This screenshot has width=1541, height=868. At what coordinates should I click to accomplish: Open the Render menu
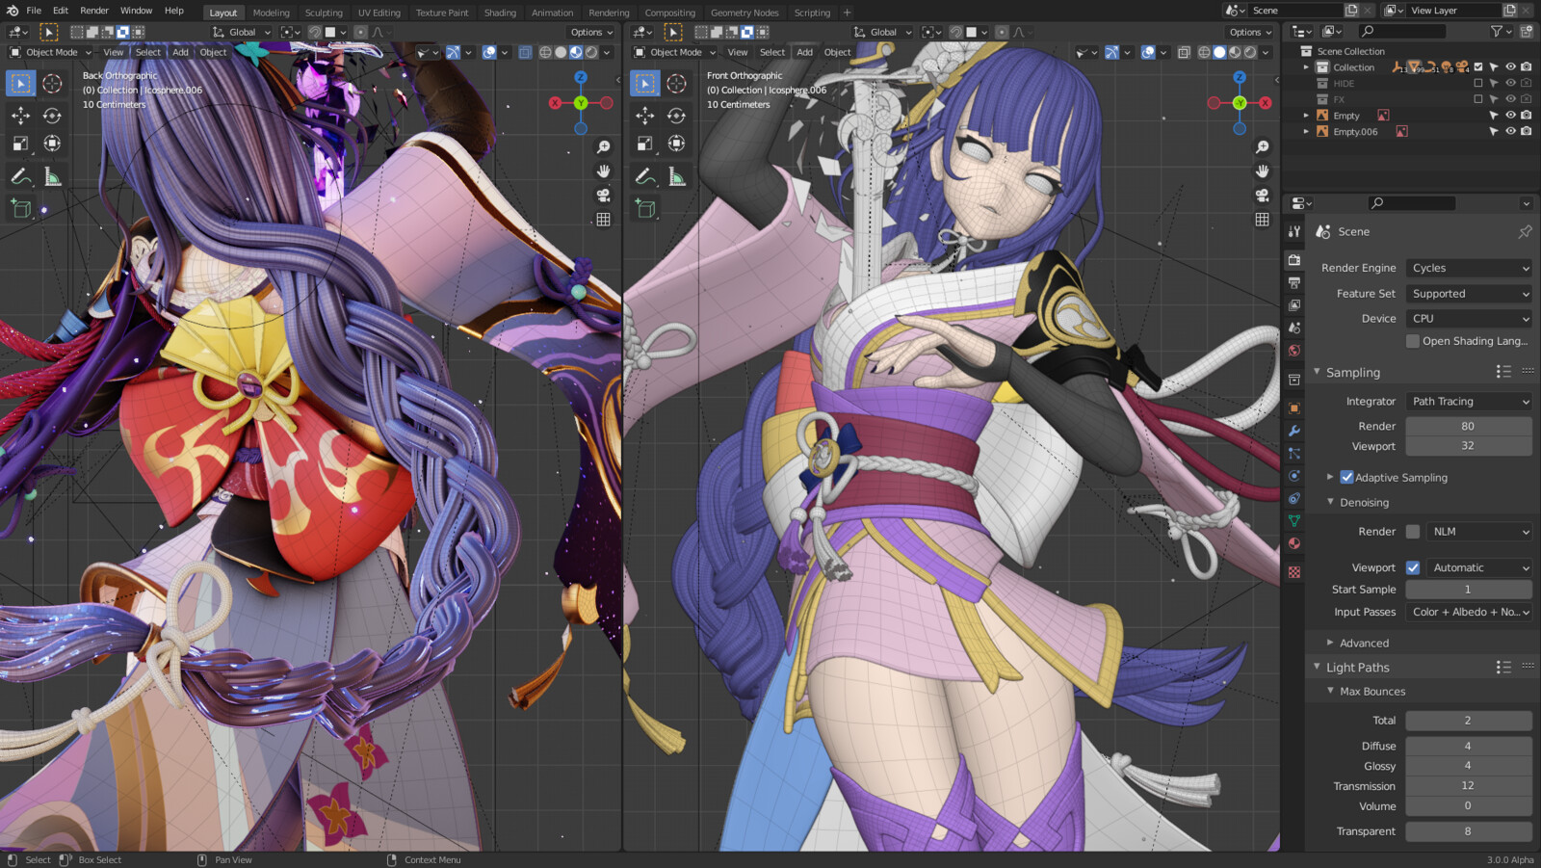tap(94, 11)
